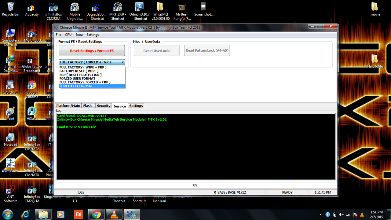Launch MRT_2.60 shortcut on desktop
Viewport: 391px width, 220px height.
(x=118, y=11)
